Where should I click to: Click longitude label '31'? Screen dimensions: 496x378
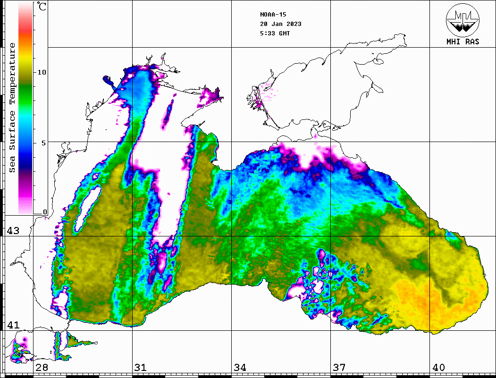[141, 368]
